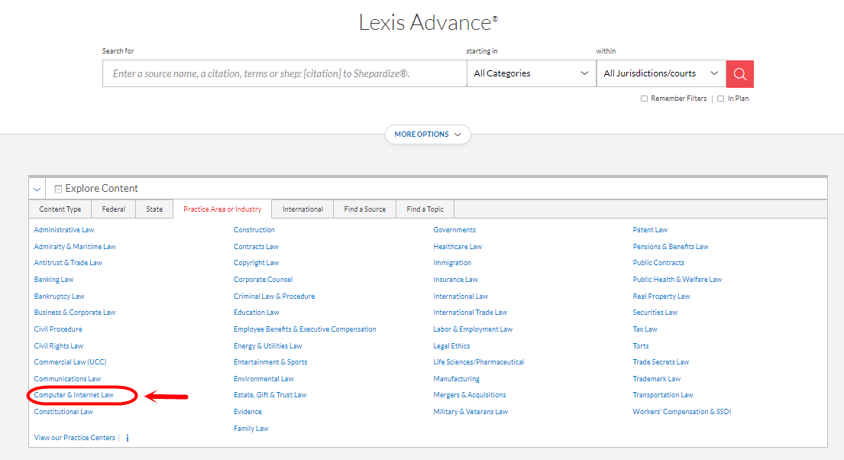Collapse the Explore Content panel chevron
This screenshot has width=844, height=460.
(x=37, y=189)
